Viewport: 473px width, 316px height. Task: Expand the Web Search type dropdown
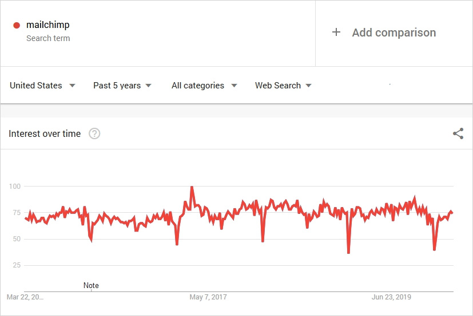[x=283, y=86]
